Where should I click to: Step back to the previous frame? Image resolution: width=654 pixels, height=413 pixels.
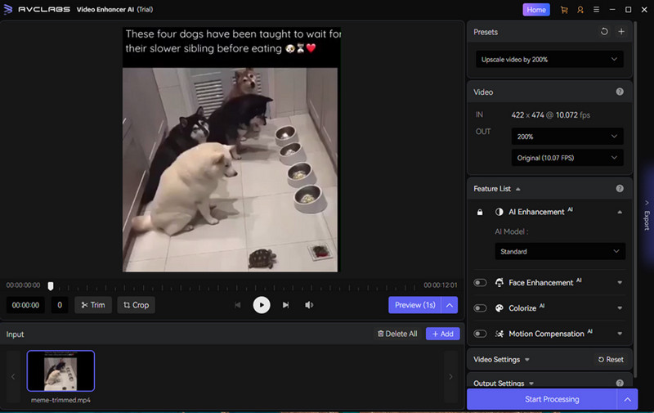click(238, 305)
